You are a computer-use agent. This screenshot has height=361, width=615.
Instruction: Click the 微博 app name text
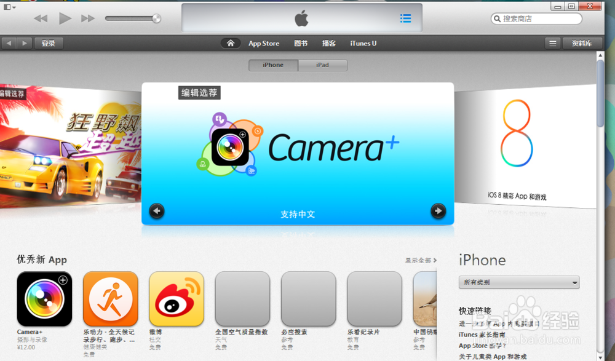(x=156, y=332)
